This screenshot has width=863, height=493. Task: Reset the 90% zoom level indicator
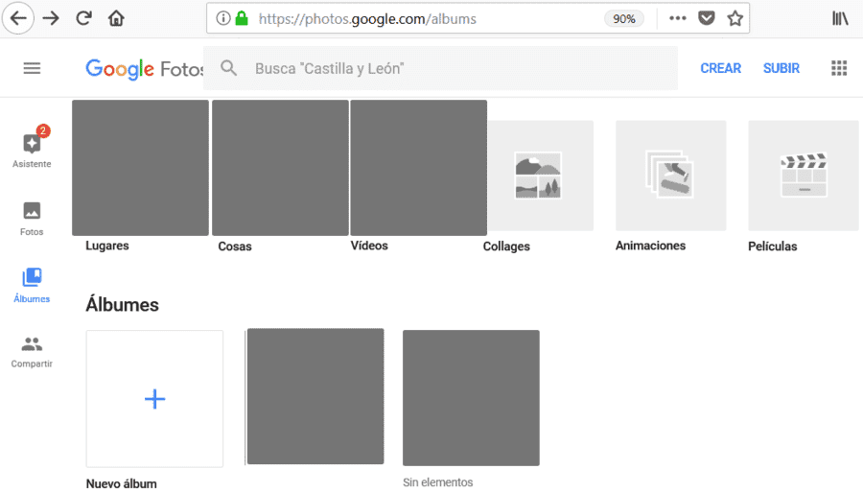coord(624,19)
